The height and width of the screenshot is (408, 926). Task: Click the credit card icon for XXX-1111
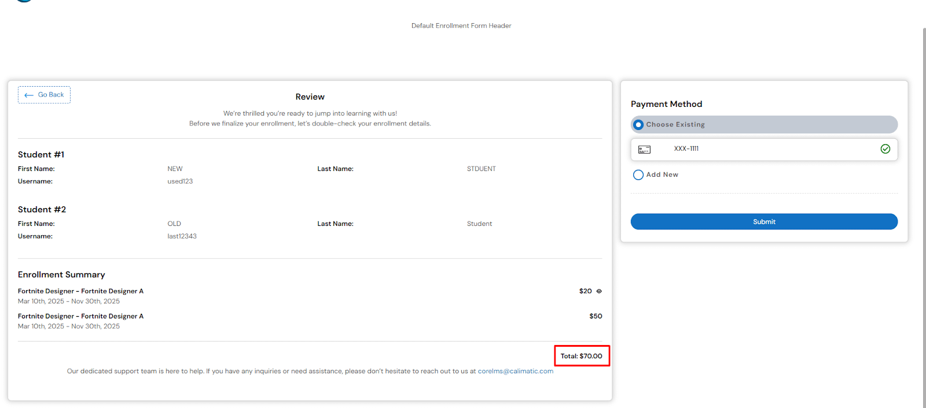[x=644, y=149]
